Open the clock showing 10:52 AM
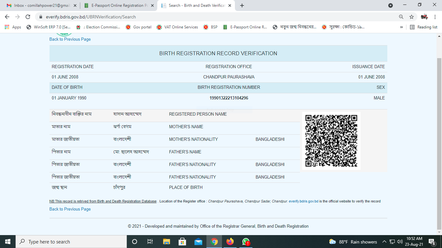Image resolution: width=442 pixels, height=248 pixels. (x=414, y=242)
